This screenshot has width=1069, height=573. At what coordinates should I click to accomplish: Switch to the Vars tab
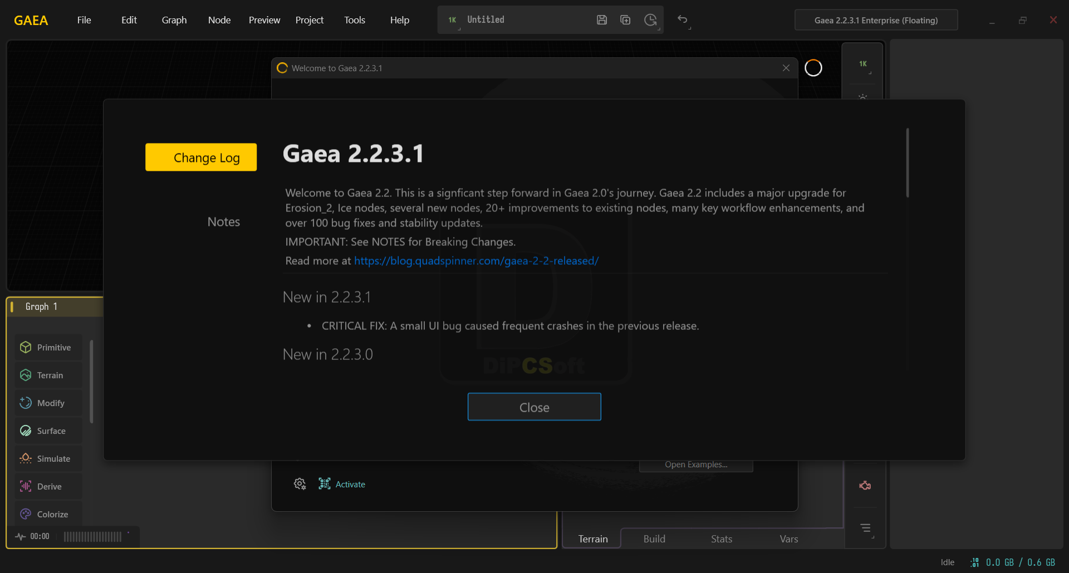click(x=789, y=539)
